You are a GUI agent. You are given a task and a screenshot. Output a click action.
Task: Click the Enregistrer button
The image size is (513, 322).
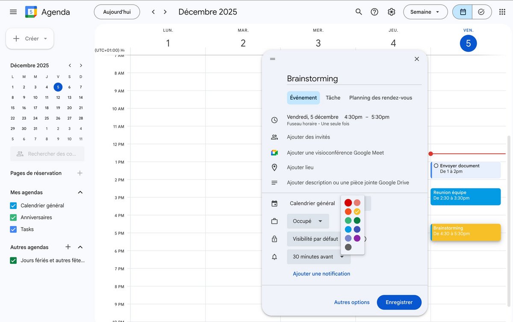pyautogui.click(x=399, y=302)
